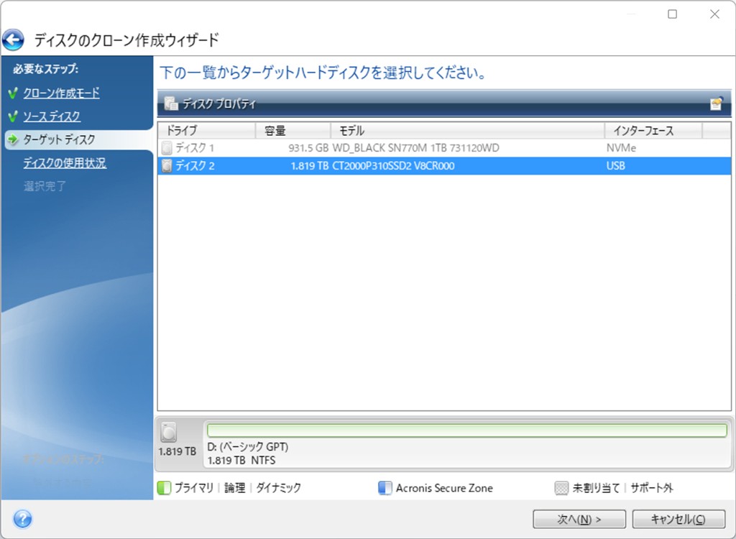The width and height of the screenshot is (736, 539).
Task: Click the 931.5 GB capacity cell
Action: (308, 148)
